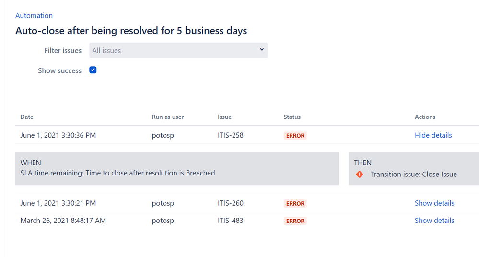The width and height of the screenshot is (479, 257).
Task: Click the ERROR badge for ITIS-483
Action: coord(295,221)
